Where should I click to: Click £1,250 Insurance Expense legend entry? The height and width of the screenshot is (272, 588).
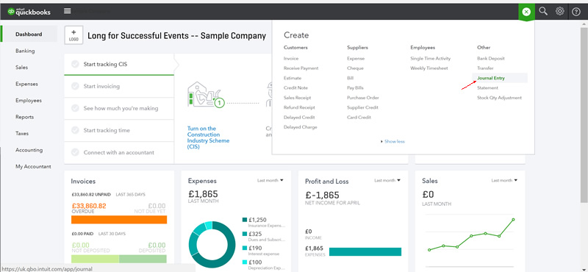point(264,223)
